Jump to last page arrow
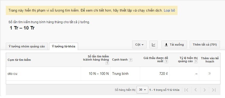The height and width of the screenshot is (98, 225). pyautogui.click(x=214, y=90)
